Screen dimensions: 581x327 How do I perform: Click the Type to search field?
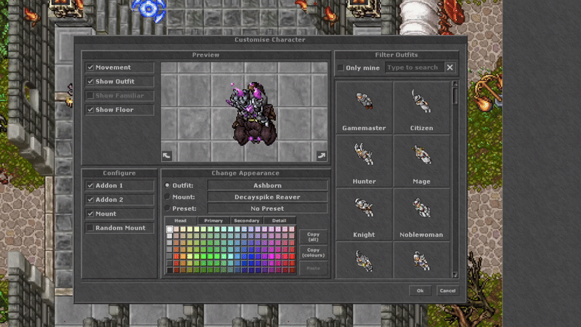[414, 68]
